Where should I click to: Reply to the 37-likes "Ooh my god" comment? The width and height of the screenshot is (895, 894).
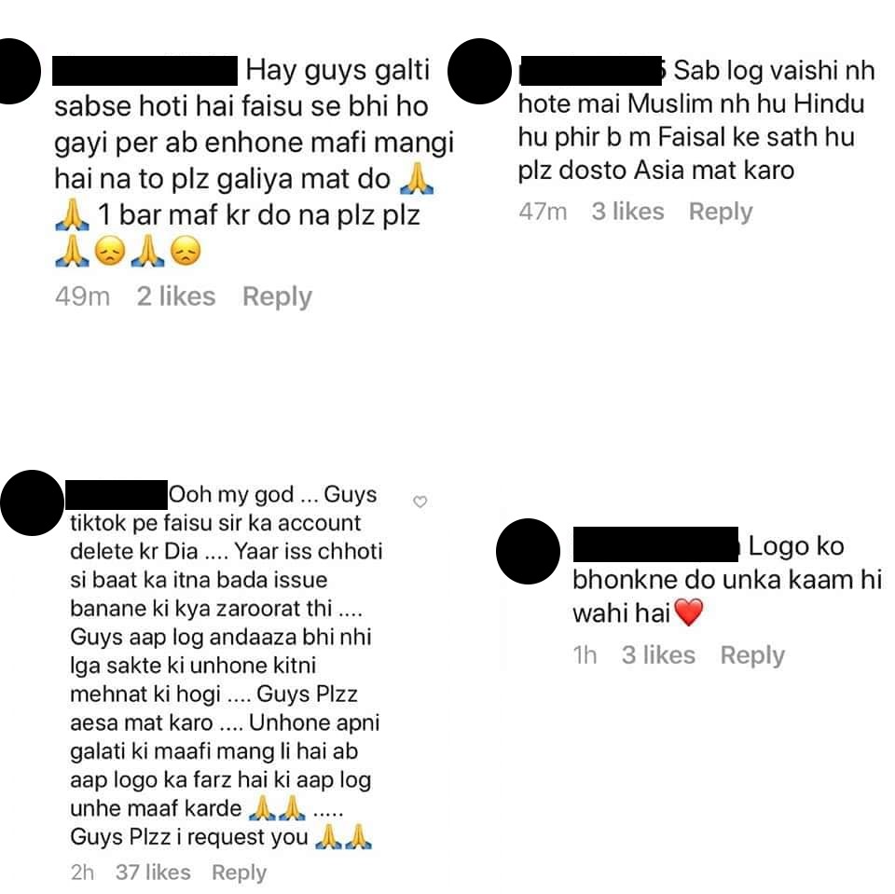click(240, 873)
